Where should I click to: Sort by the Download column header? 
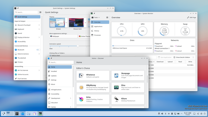160,62
